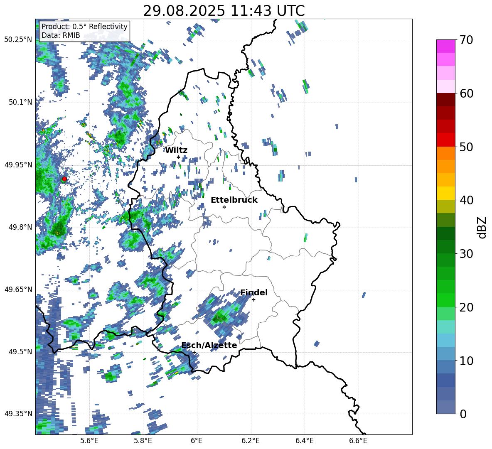
Task: Click the Ettelbruck station cross marker
Action: pyautogui.click(x=224, y=207)
